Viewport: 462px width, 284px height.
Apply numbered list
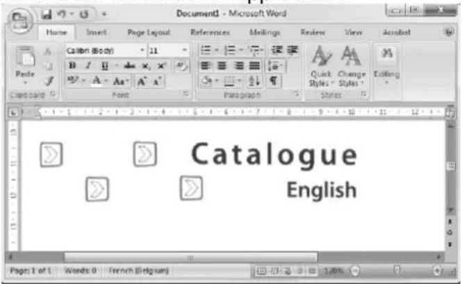tap(230, 51)
